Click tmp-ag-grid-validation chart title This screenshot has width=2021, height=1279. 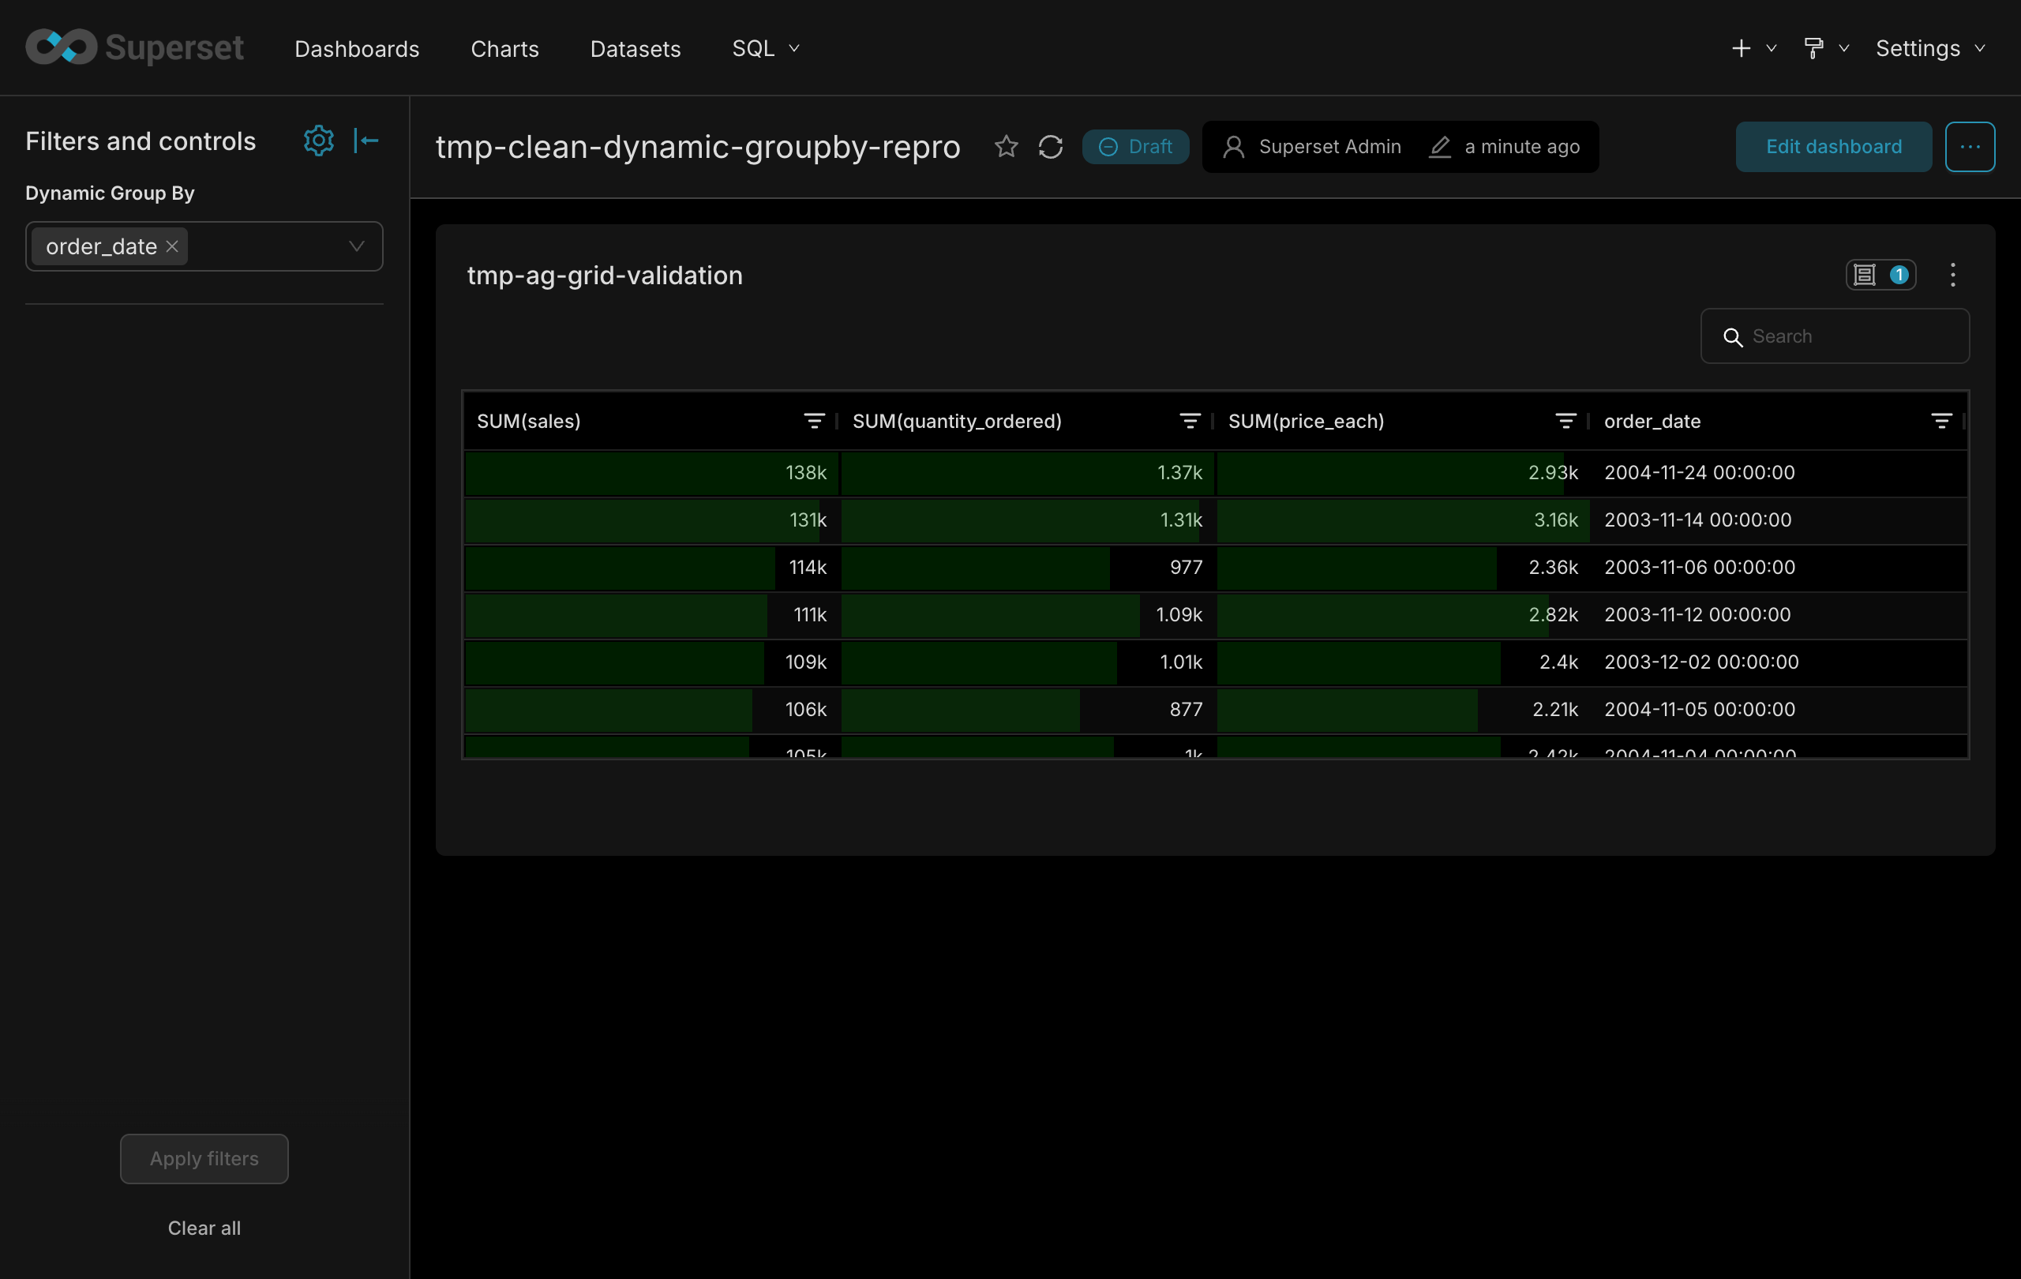click(x=604, y=276)
